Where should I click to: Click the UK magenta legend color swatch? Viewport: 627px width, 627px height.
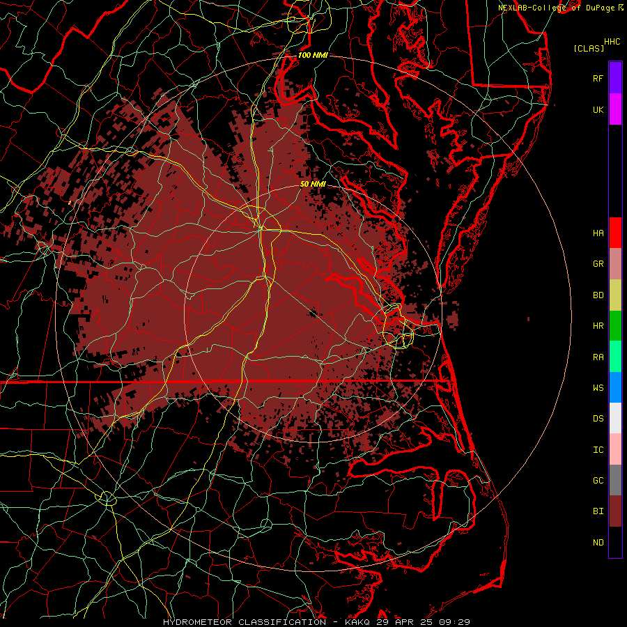(615, 109)
